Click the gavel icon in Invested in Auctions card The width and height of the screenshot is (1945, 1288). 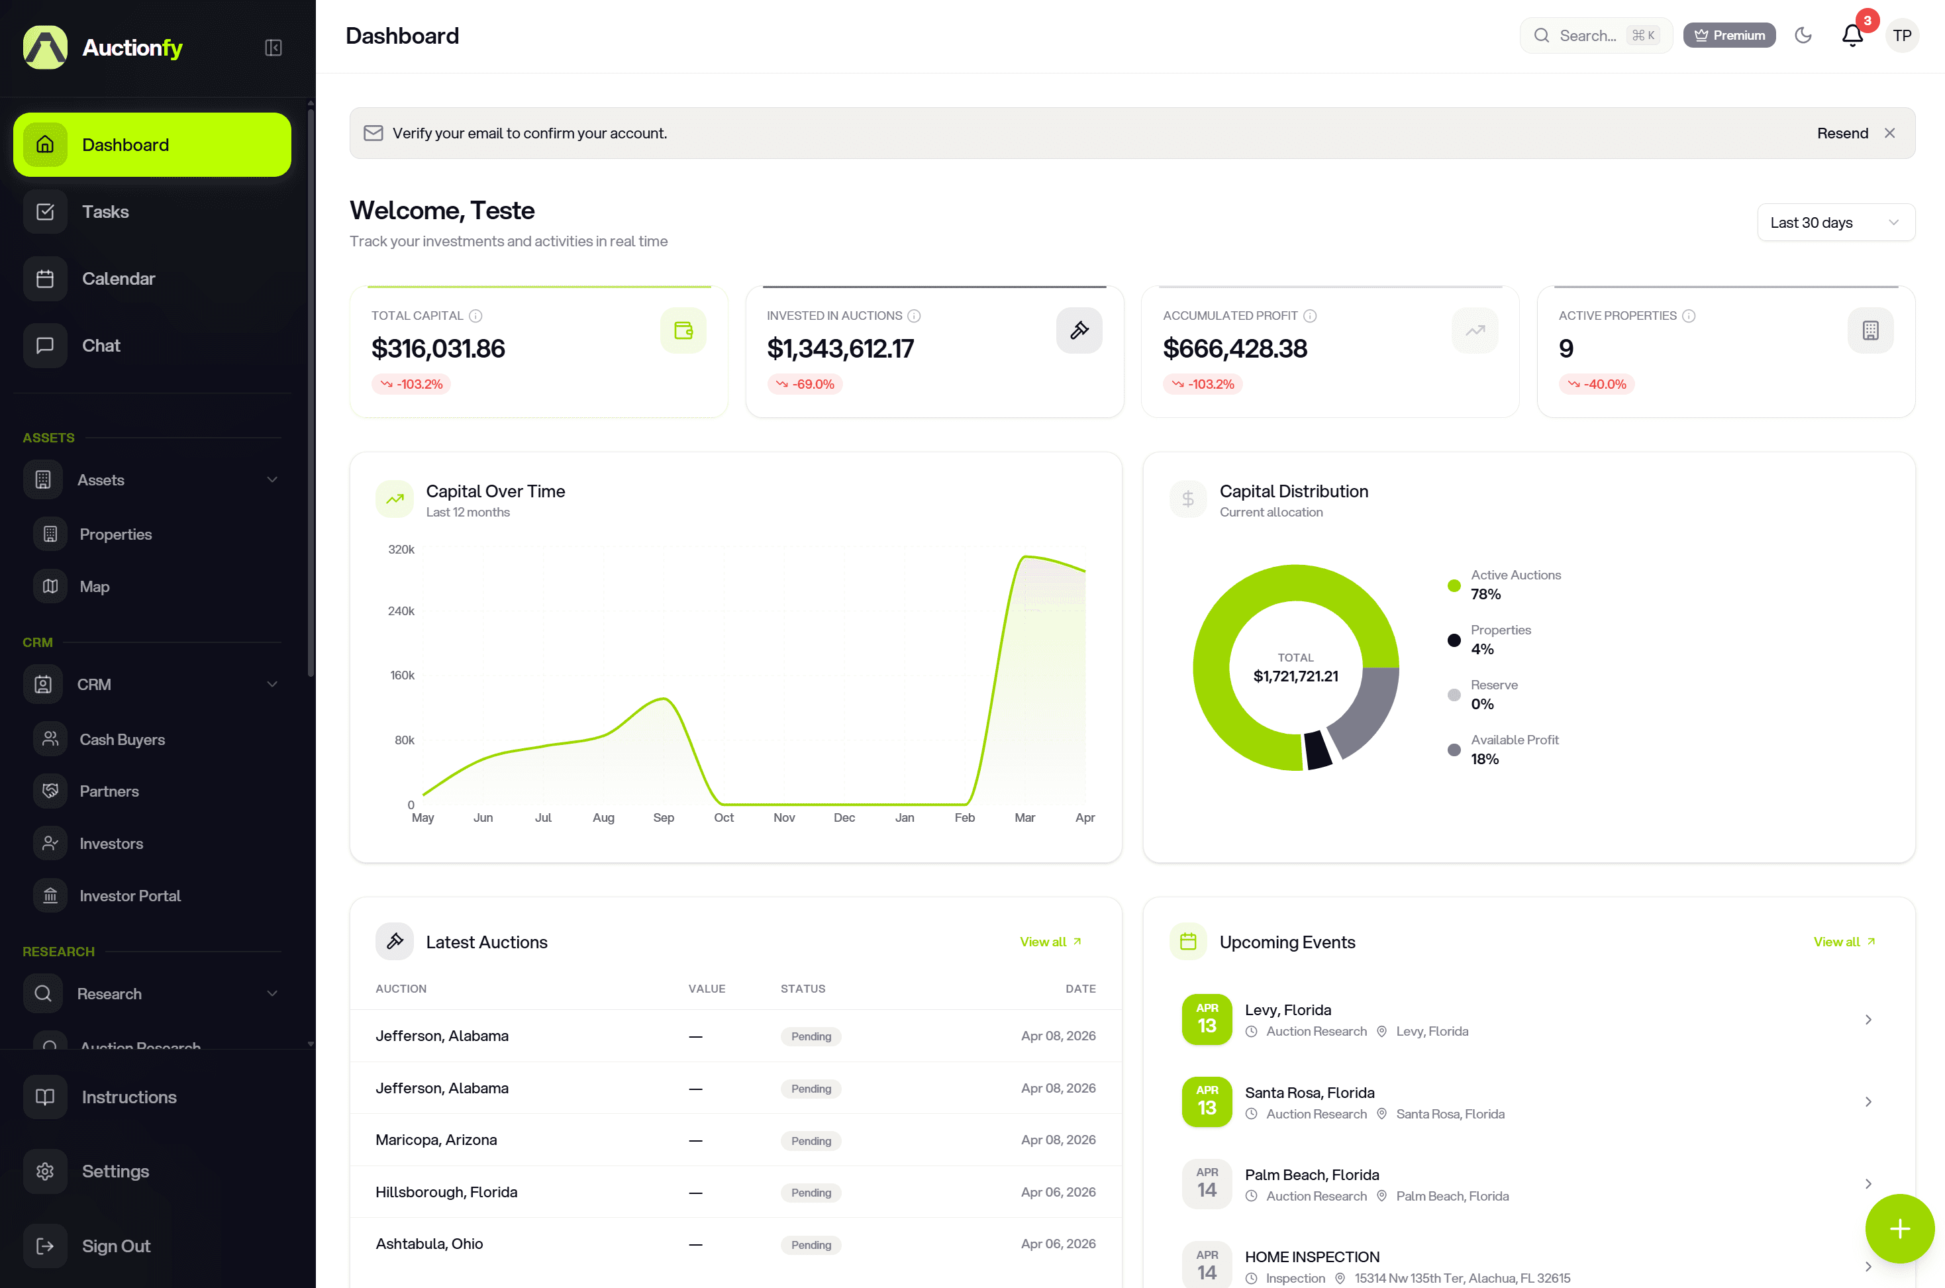1078,330
